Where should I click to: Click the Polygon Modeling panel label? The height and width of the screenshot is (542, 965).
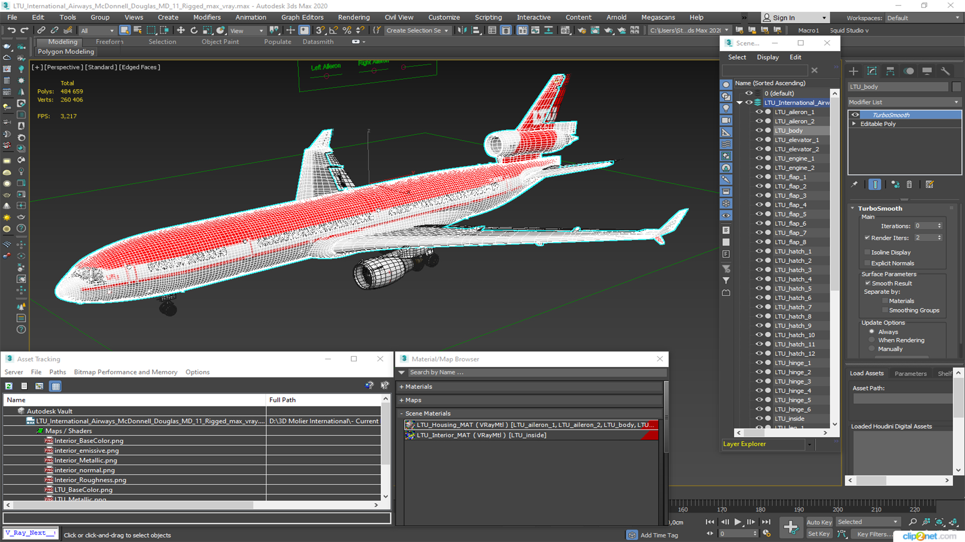(x=66, y=51)
